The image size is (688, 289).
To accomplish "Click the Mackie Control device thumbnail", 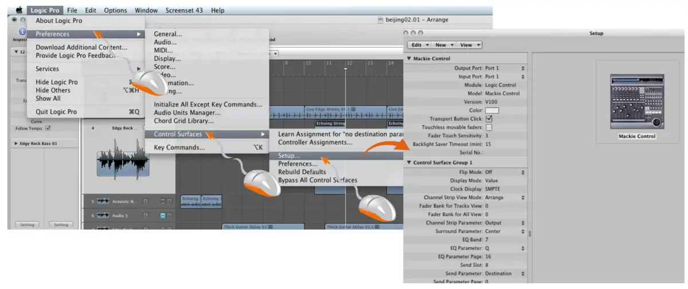I will click(636, 101).
